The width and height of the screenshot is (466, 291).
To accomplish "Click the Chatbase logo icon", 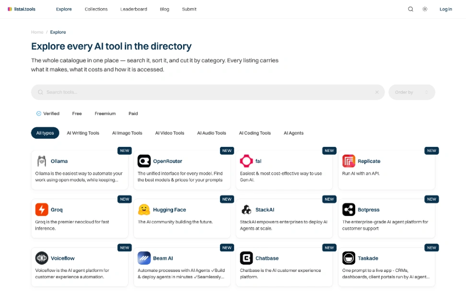I will click(246, 258).
